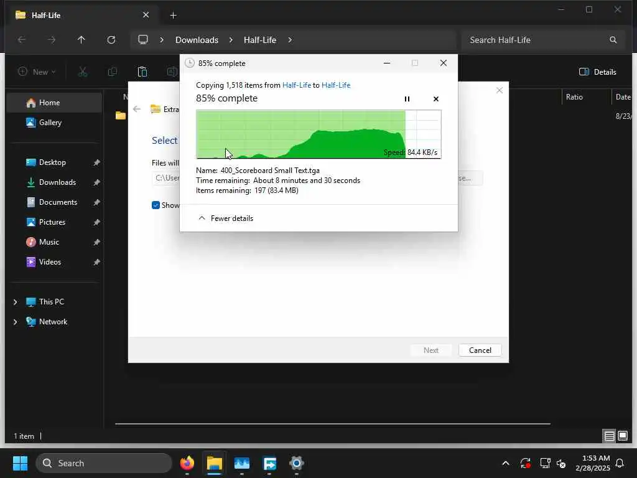Switch to details list view
Viewport: 637px width, 478px height.
609,436
